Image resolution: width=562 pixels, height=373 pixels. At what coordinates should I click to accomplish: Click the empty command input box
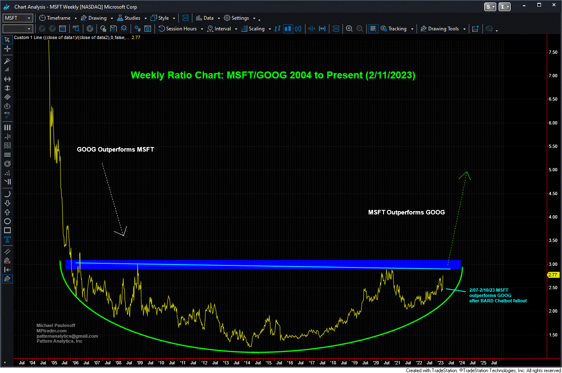18,29
